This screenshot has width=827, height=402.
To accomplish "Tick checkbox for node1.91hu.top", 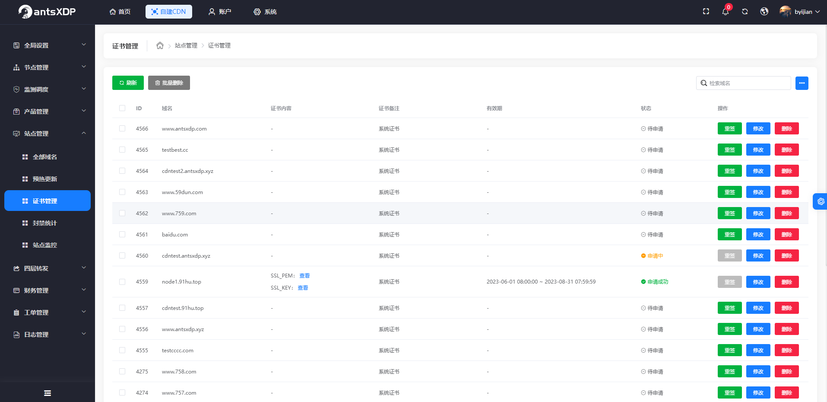I will 122,282.
